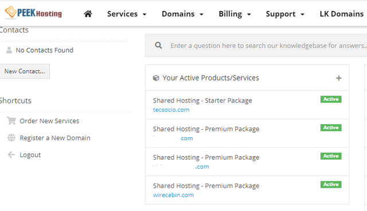Click the PEEK Hosting logo
367x211 pixels.
tap(33, 13)
